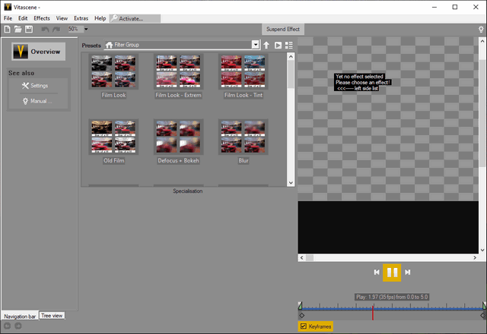Click the Open folder icon in the toolbar
This screenshot has width=487, height=334.
point(18,29)
